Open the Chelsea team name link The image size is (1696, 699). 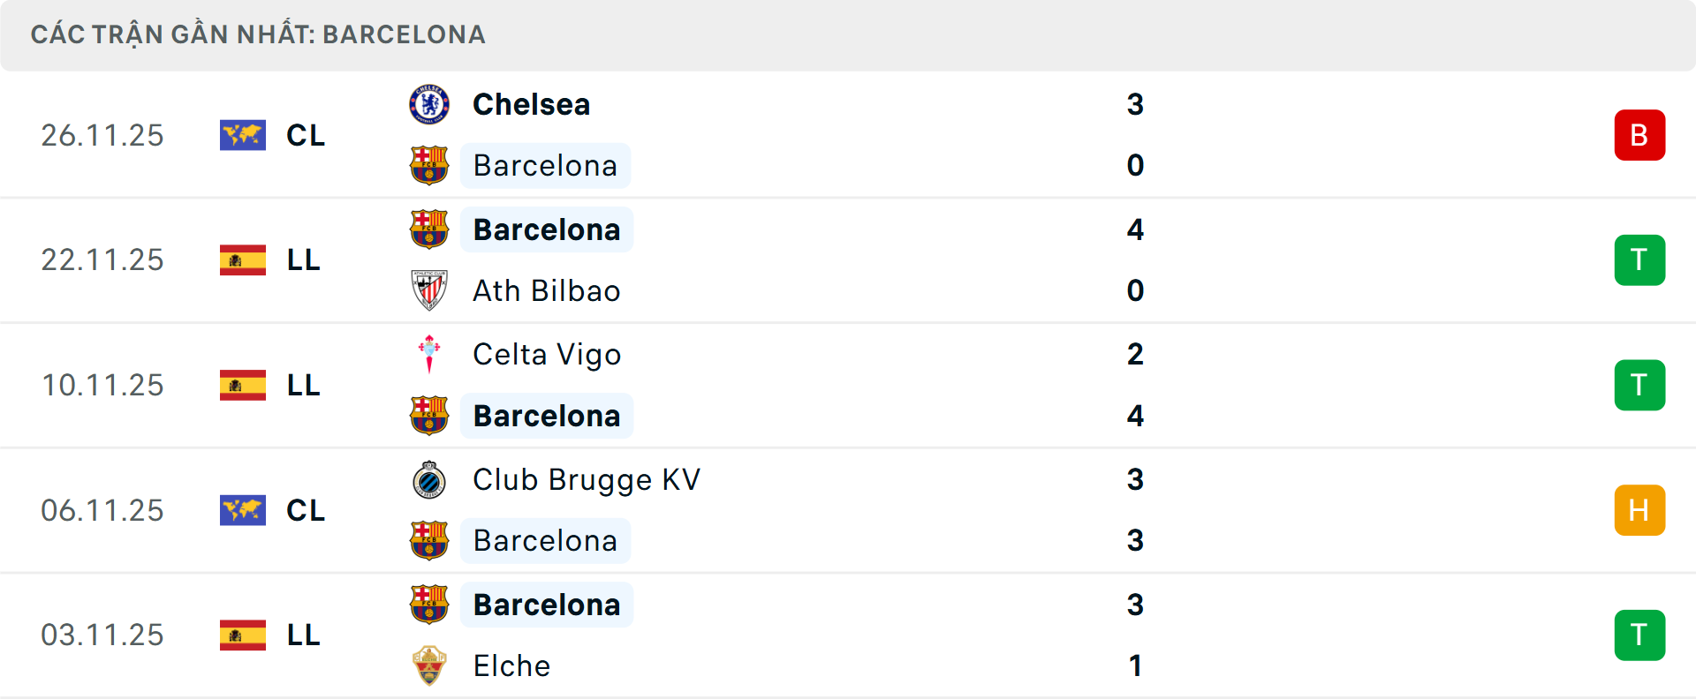531,104
